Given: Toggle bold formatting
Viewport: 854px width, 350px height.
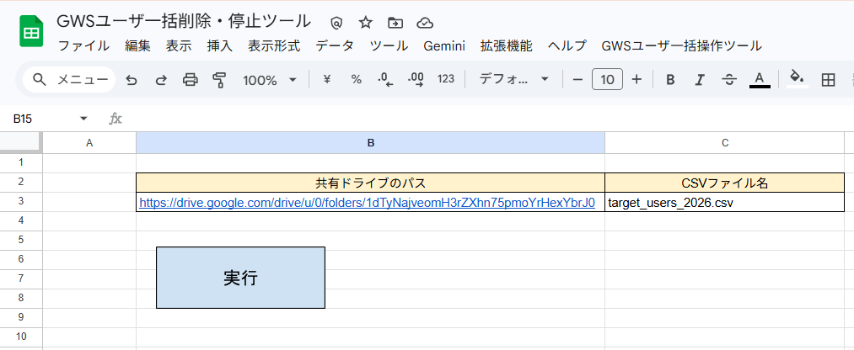Looking at the screenshot, I should (670, 81).
